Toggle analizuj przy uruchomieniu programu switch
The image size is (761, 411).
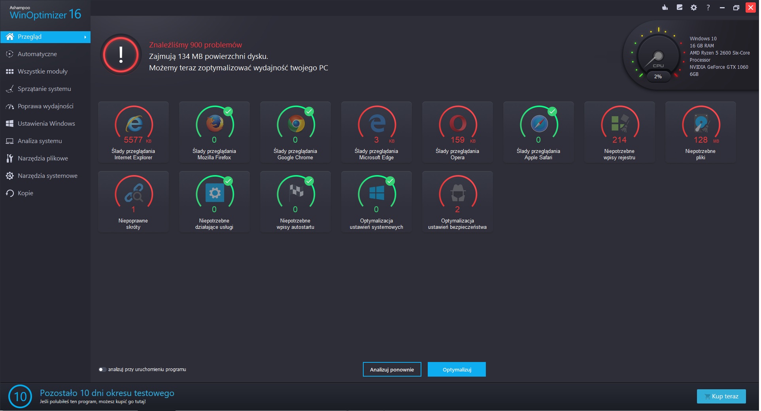(102, 370)
